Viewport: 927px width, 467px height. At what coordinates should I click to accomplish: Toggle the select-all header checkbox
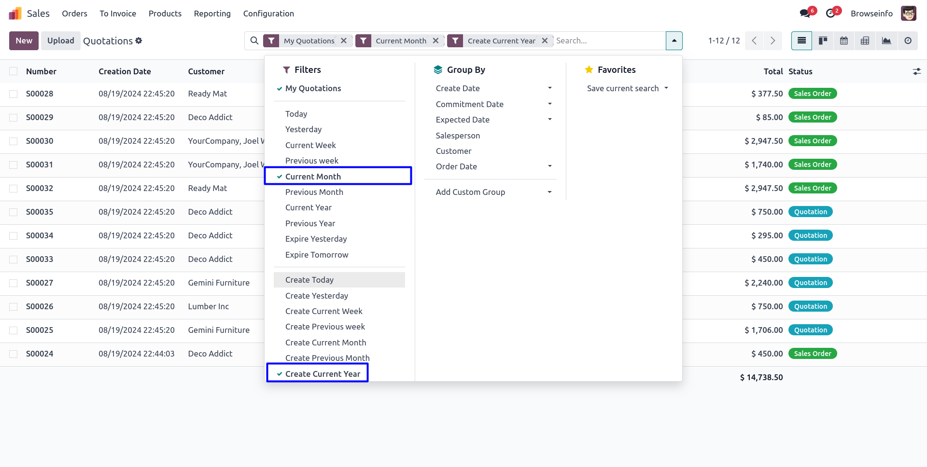14,71
